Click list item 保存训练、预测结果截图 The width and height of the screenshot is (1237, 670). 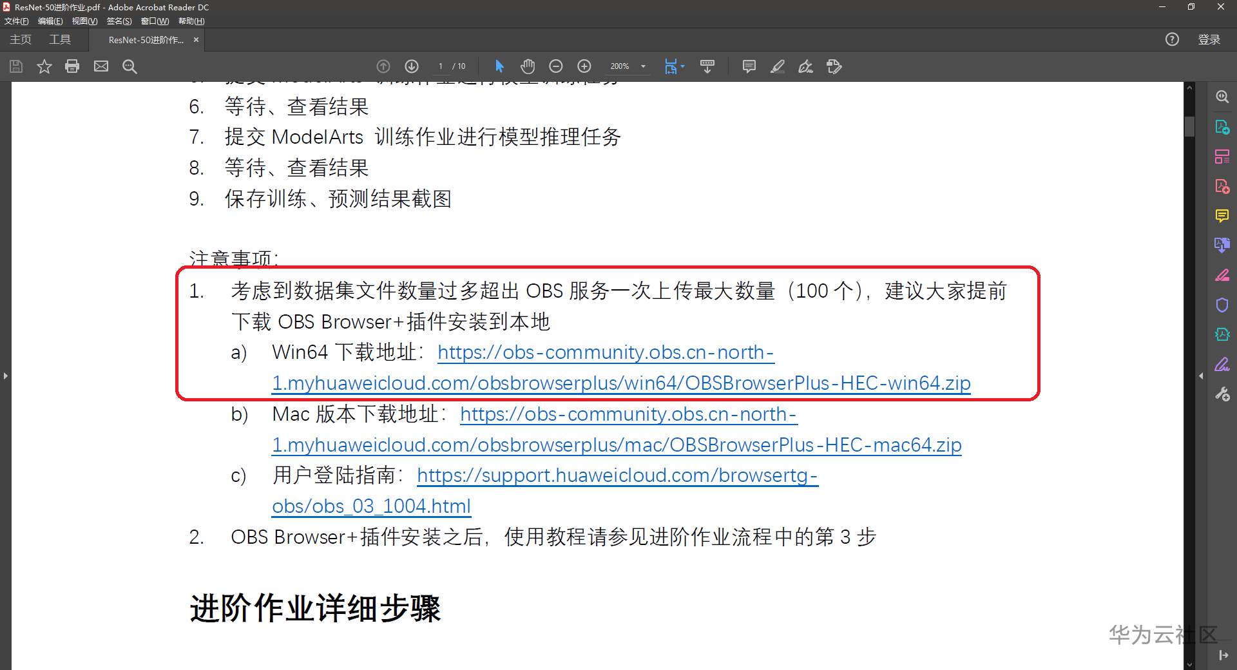338,198
